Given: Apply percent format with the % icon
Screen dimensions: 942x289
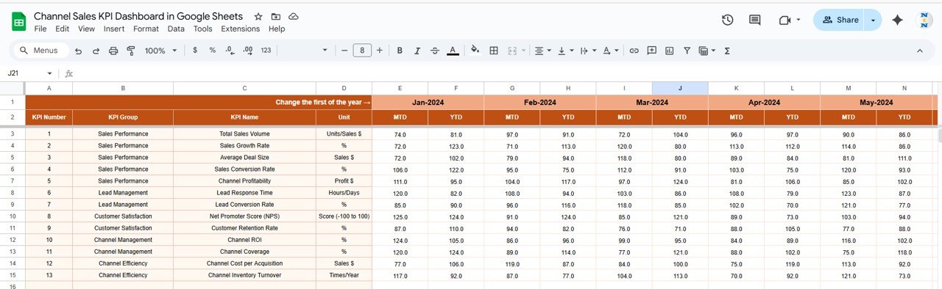Looking at the screenshot, I should pos(213,51).
